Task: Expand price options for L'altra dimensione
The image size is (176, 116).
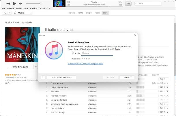Action: (x=167, y=87)
